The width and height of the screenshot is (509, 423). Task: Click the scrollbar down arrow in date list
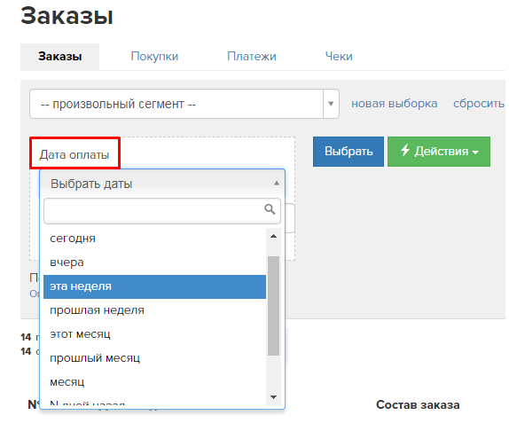274,397
